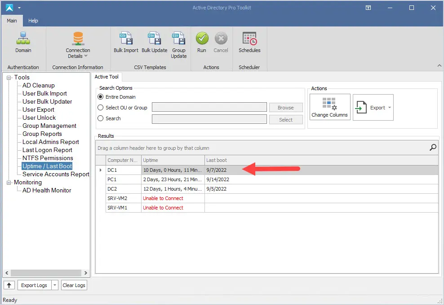Click SRV-VM2 Unable to Connect cell
The width and height of the screenshot is (444, 305).
point(173,198)
